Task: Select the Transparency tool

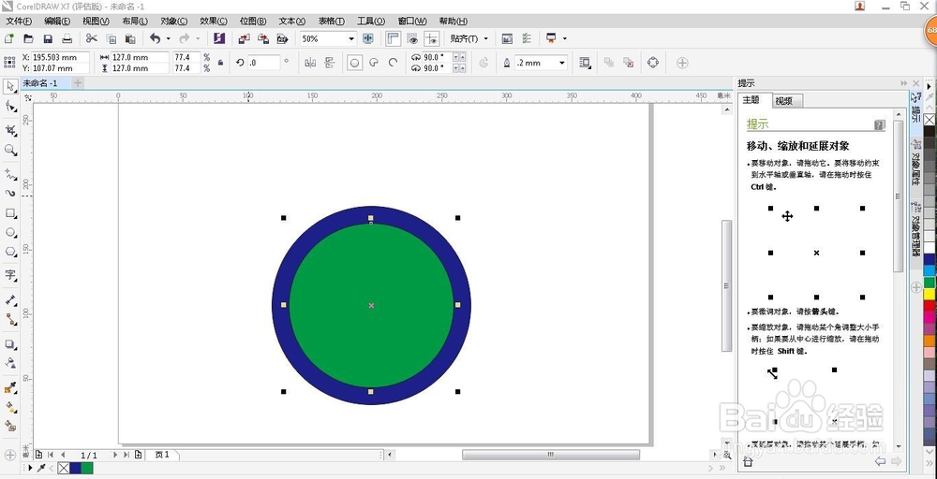Action: (x=10, y=363)
